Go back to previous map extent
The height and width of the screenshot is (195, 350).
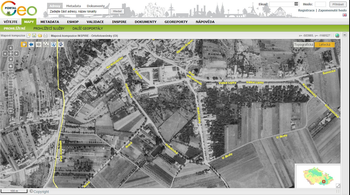pos(31,44)
